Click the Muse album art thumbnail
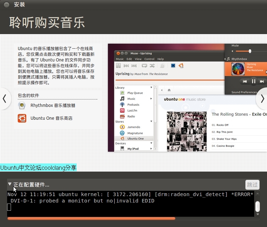Viewport: 267px width, 227px height. [238, 69]
